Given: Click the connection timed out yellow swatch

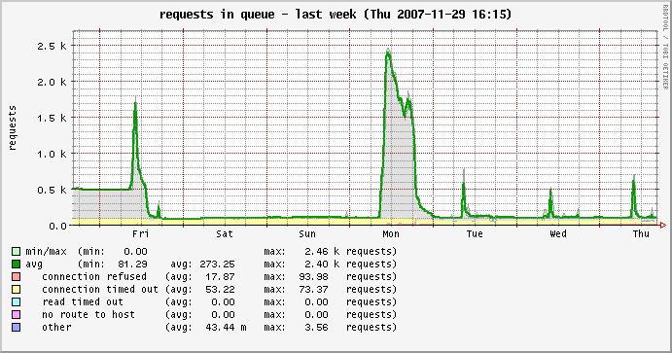Looking at the screenshot, I should (17, 289).
